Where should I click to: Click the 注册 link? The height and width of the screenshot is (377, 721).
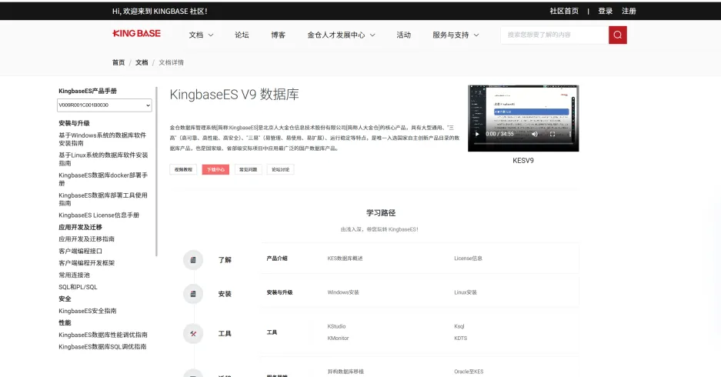point(629,11)
